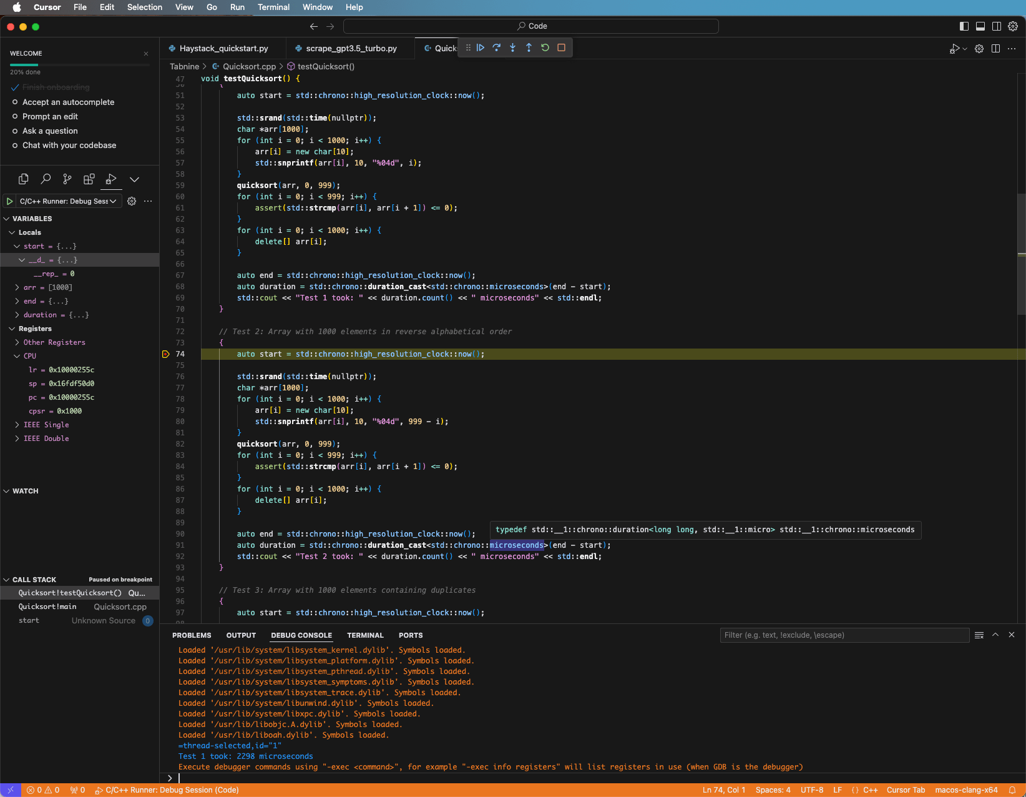This screenshot has height=797, width=1026.
Task: Check off Accept an autocomplete task
Action: point(14,102)
